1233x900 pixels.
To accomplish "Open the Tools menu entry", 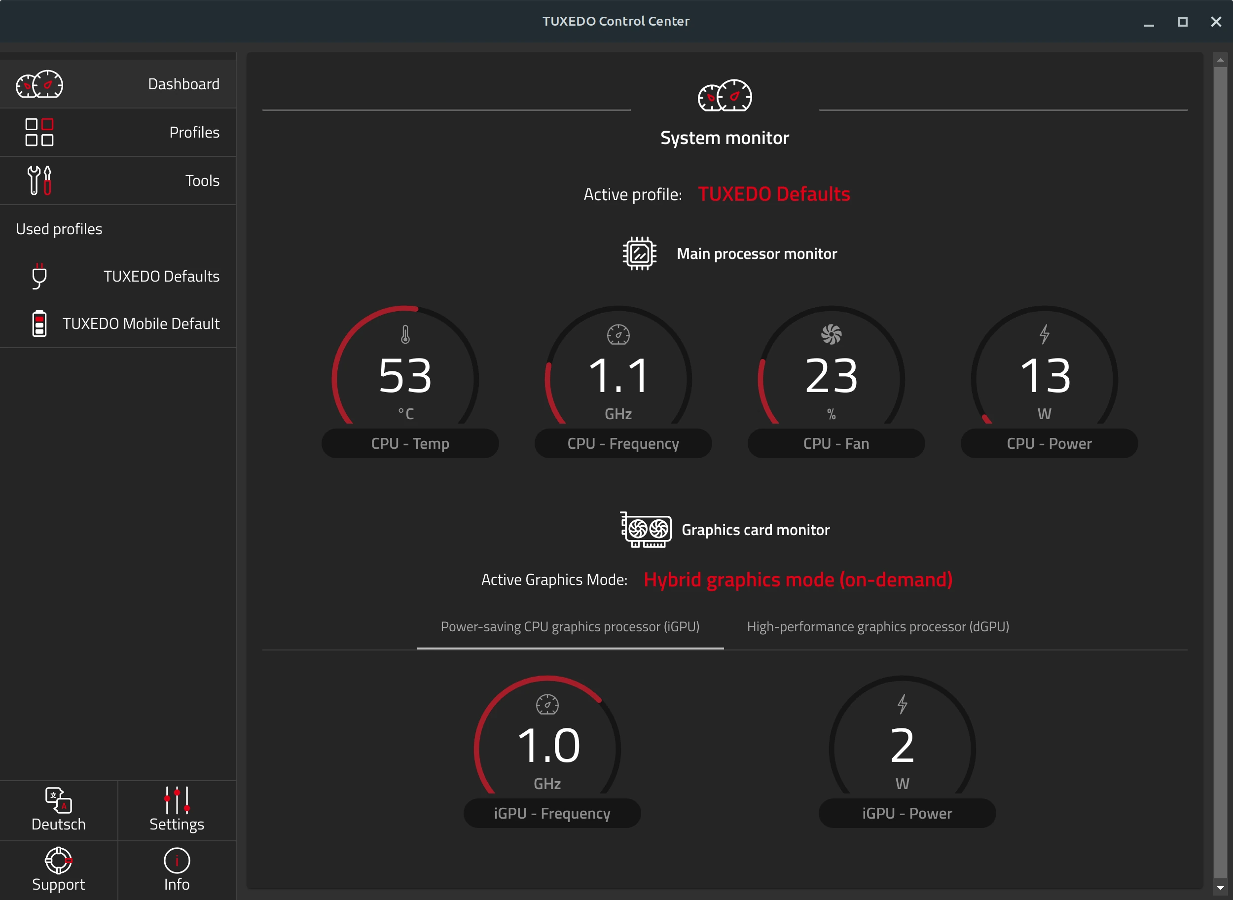I will 118,180.
